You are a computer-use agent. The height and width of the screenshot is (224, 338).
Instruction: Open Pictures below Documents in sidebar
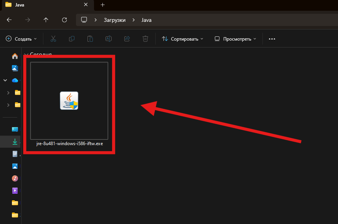tap(15, 166)
